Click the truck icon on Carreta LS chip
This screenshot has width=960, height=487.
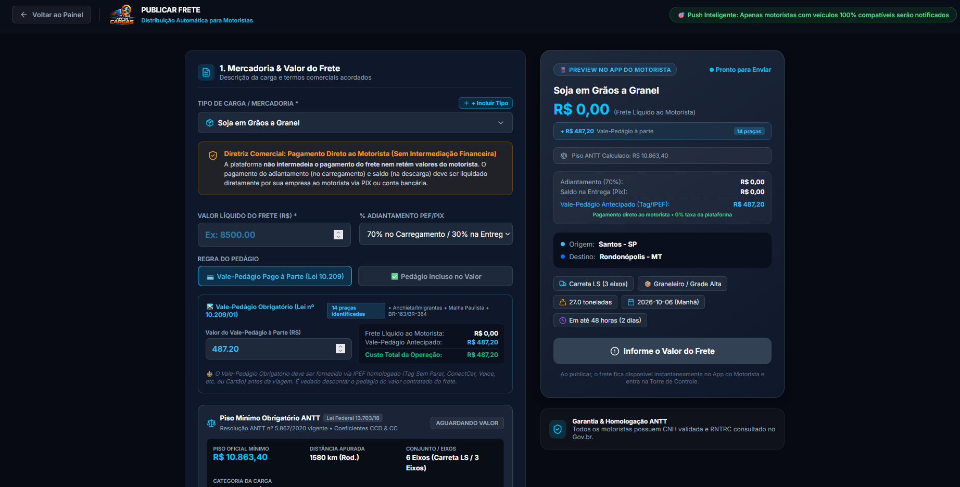click(563, 284)
